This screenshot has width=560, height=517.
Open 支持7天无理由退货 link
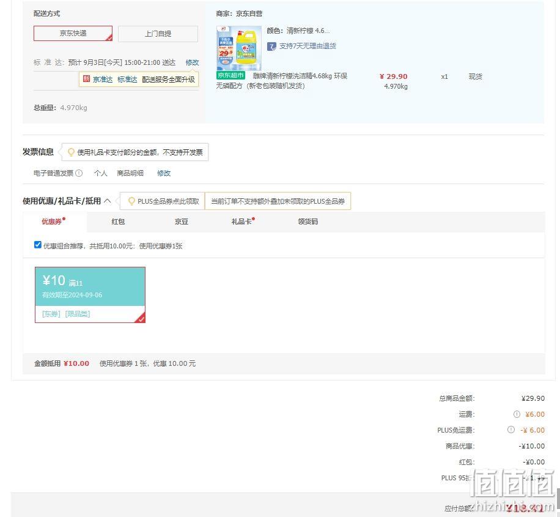pos(308,46)
